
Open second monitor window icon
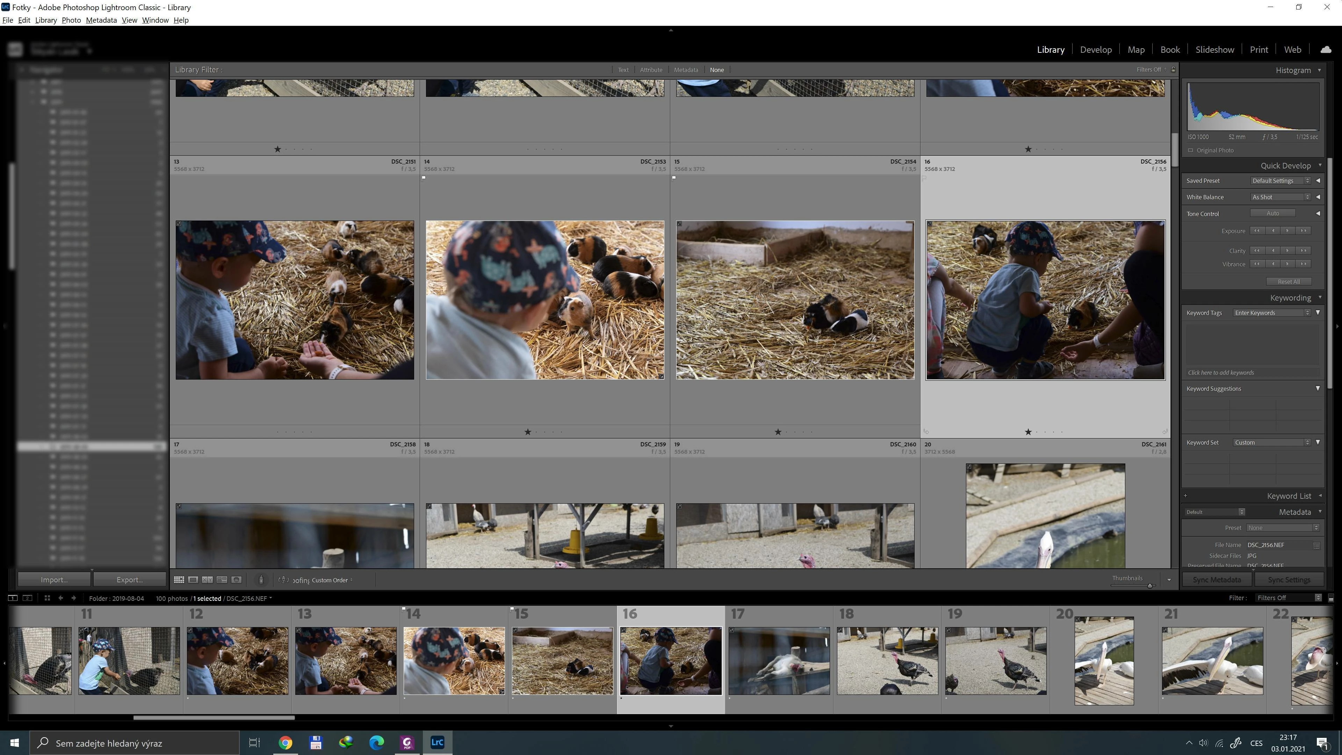(28, 598)
